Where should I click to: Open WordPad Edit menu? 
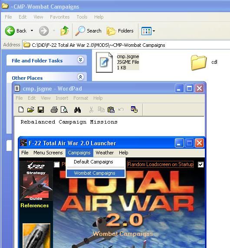click(32, 98)
